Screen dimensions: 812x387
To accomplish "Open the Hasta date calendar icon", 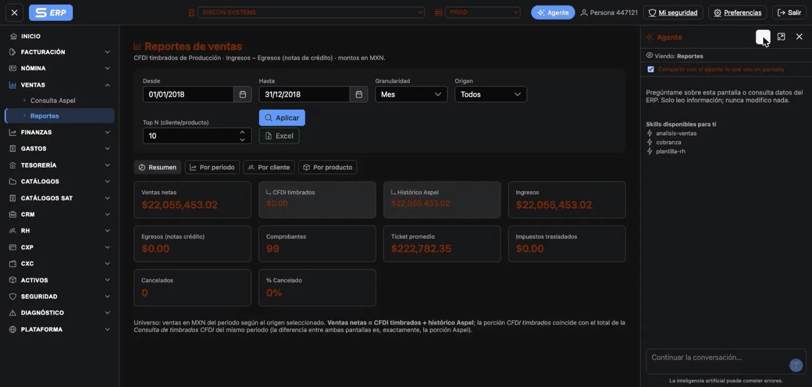I will pos(359,94).
